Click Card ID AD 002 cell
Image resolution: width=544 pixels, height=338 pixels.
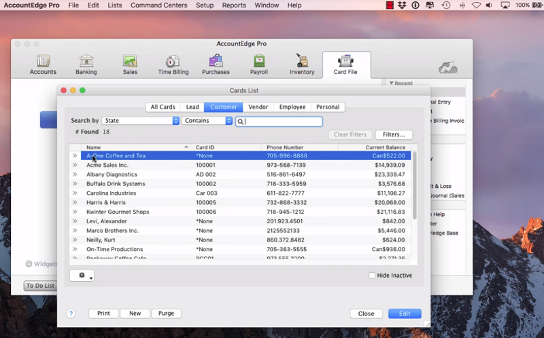[206, 174]
